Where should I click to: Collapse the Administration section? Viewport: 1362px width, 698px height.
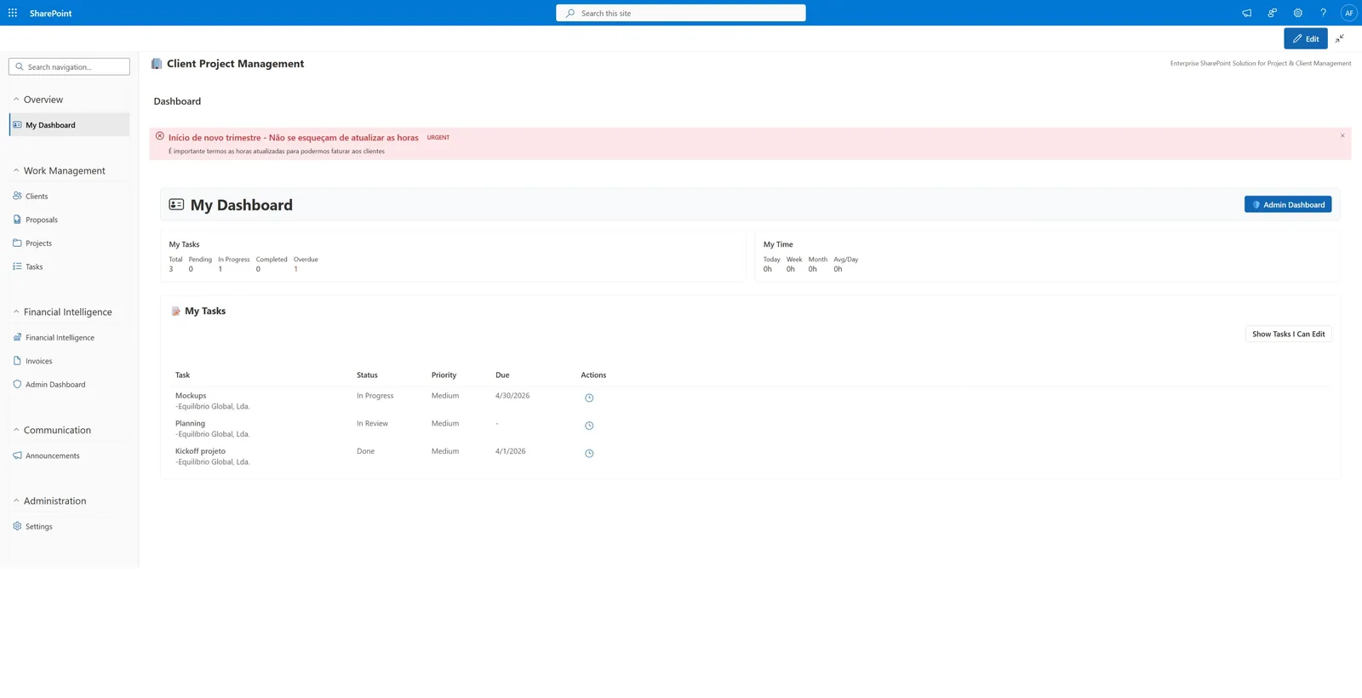click(x=16, y=501)
